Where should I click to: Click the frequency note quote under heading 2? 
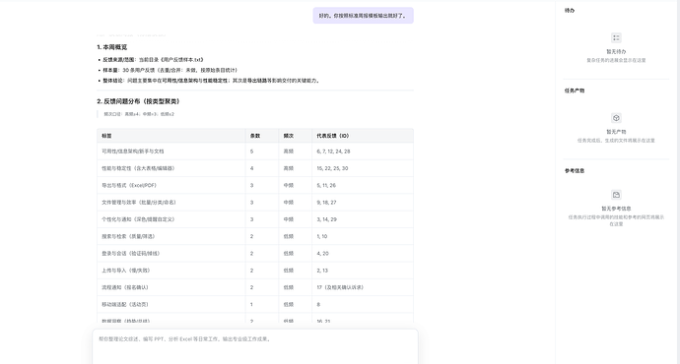[x=139, y=114]
